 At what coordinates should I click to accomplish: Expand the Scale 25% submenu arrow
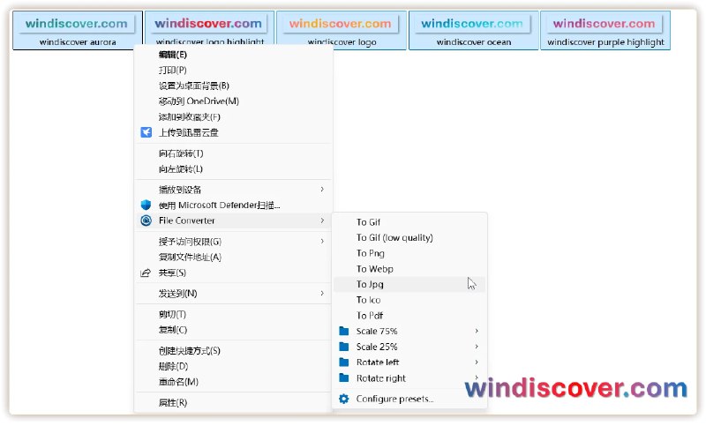[x=477, y=347]
